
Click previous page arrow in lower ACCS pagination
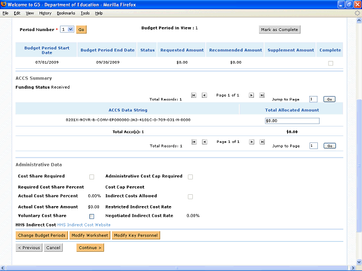click(x=204, y=142)
